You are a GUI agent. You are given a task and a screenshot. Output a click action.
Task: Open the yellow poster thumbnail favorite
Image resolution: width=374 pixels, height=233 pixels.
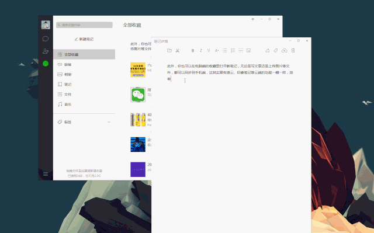tap(138, 69)
